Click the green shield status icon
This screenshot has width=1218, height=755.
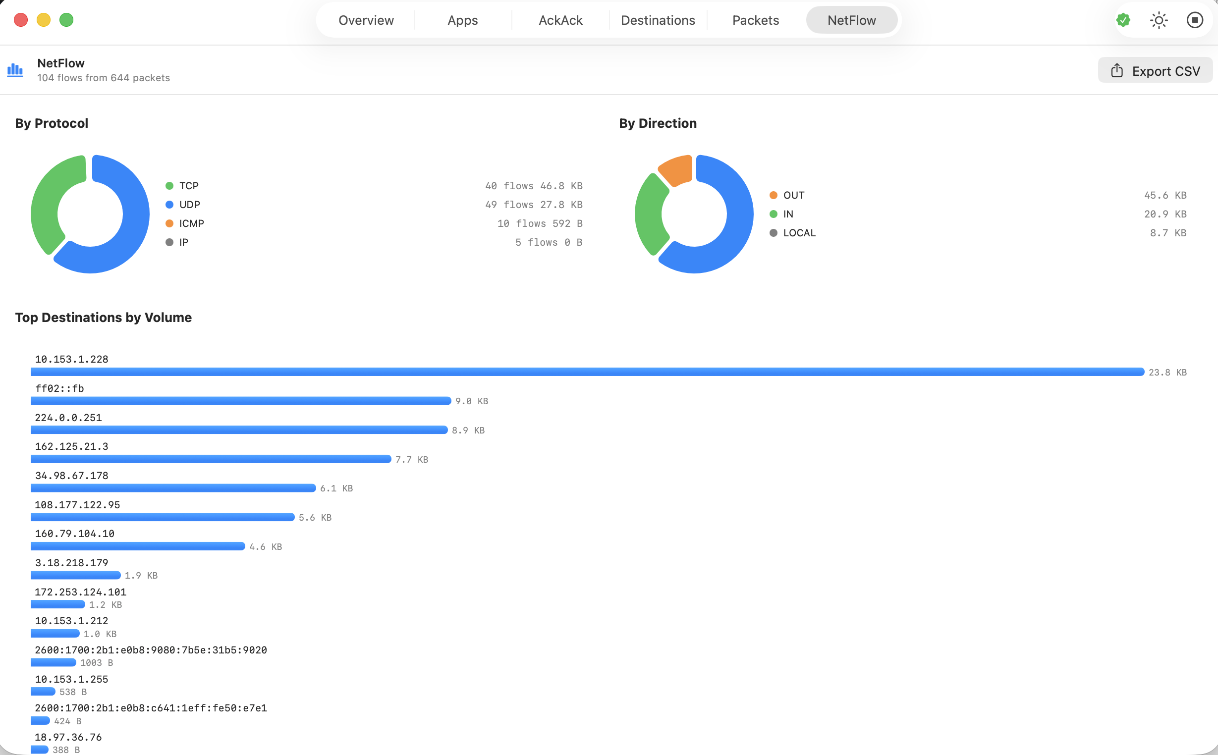click(1123, 20)
